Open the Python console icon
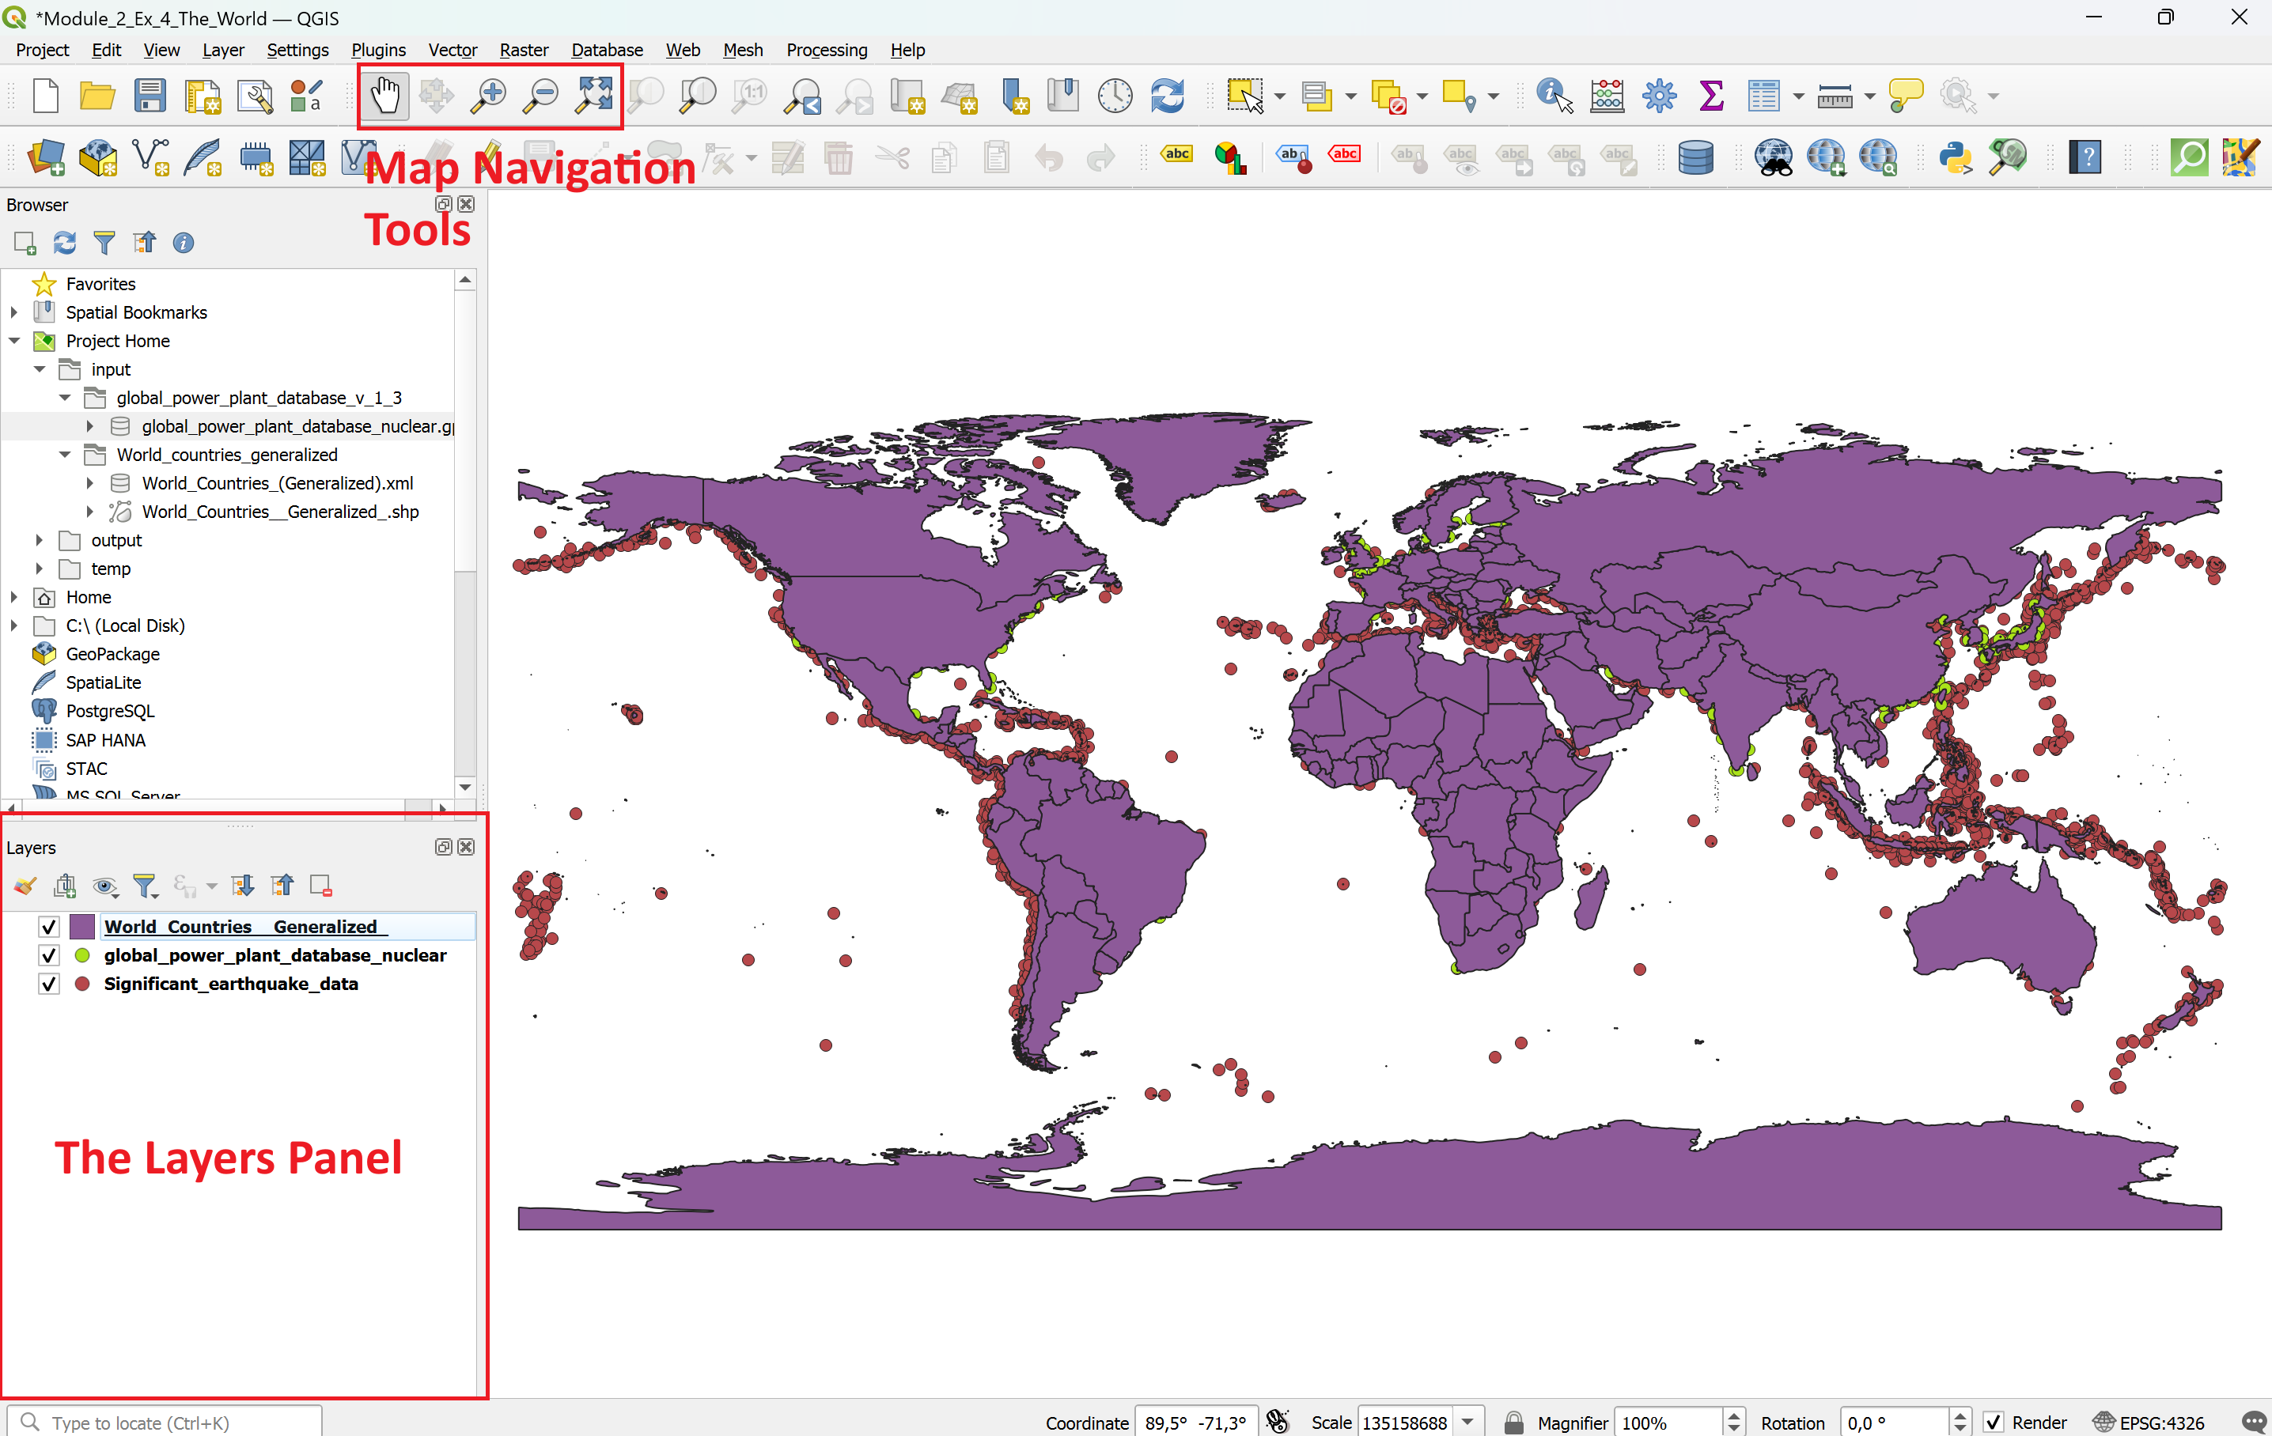 pyautogui.click(x=1955, y=157)
